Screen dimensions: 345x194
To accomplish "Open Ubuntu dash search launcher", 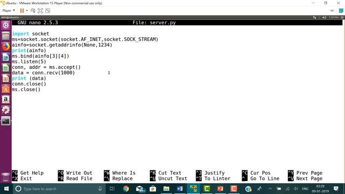I will pos(6,25).
